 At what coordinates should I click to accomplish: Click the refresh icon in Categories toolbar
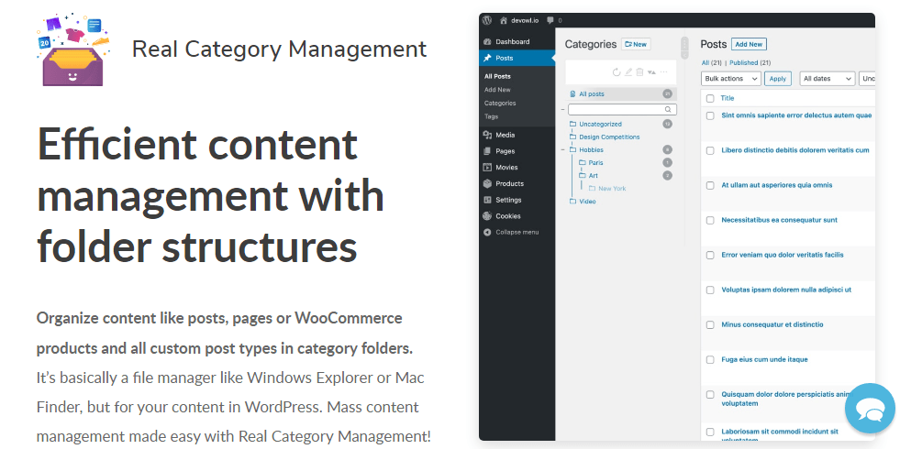point(617,72)
